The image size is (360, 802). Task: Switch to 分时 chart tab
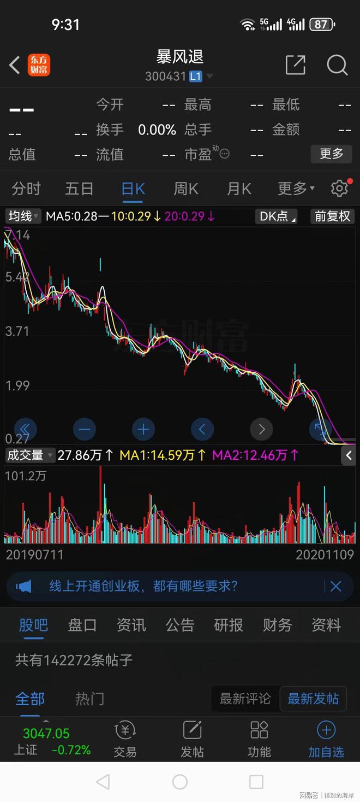pos(26,189)
